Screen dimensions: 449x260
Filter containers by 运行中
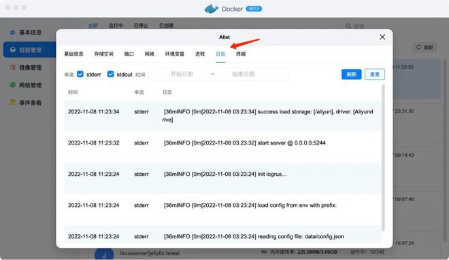[x=116, y=25]
